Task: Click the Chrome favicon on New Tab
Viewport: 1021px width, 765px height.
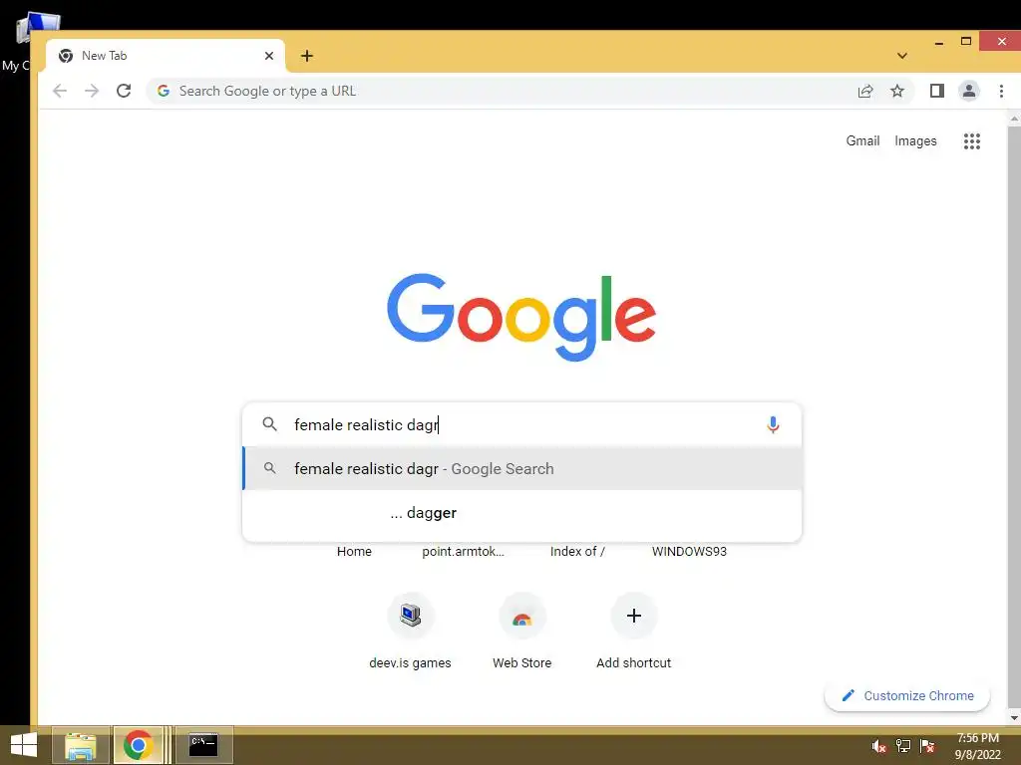Action: pyautogui.click(x=66, y=56)
